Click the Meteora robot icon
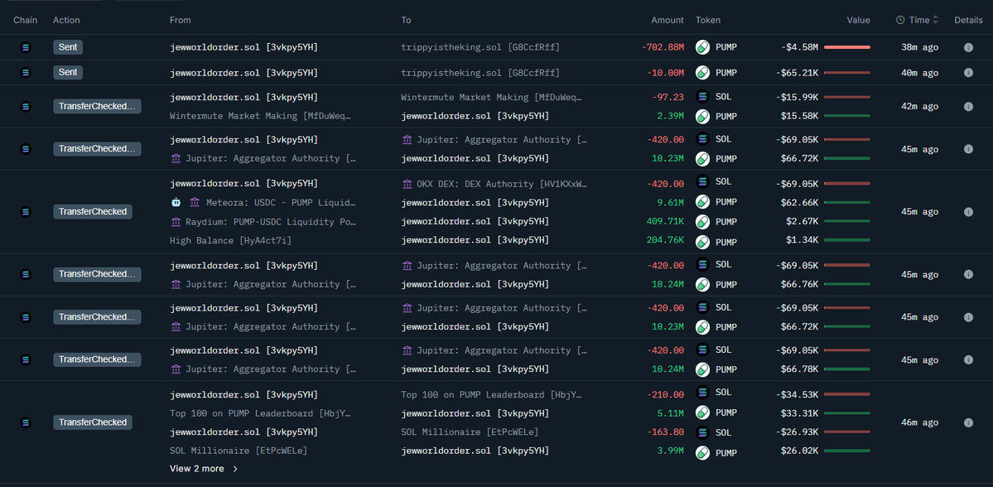Screen dimensions: 993x487 point(176,203)
